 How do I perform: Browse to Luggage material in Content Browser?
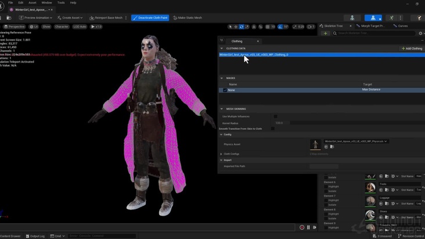coord(387,203)
